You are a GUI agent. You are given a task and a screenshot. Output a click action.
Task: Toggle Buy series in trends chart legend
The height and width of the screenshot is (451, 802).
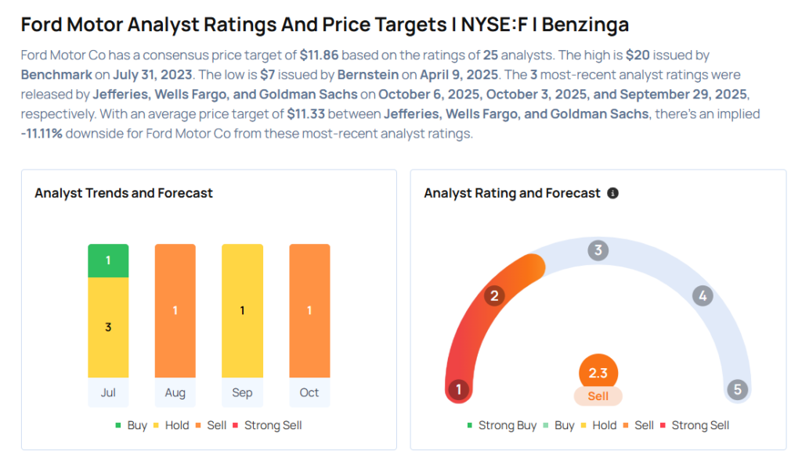(x=131, y=425)
